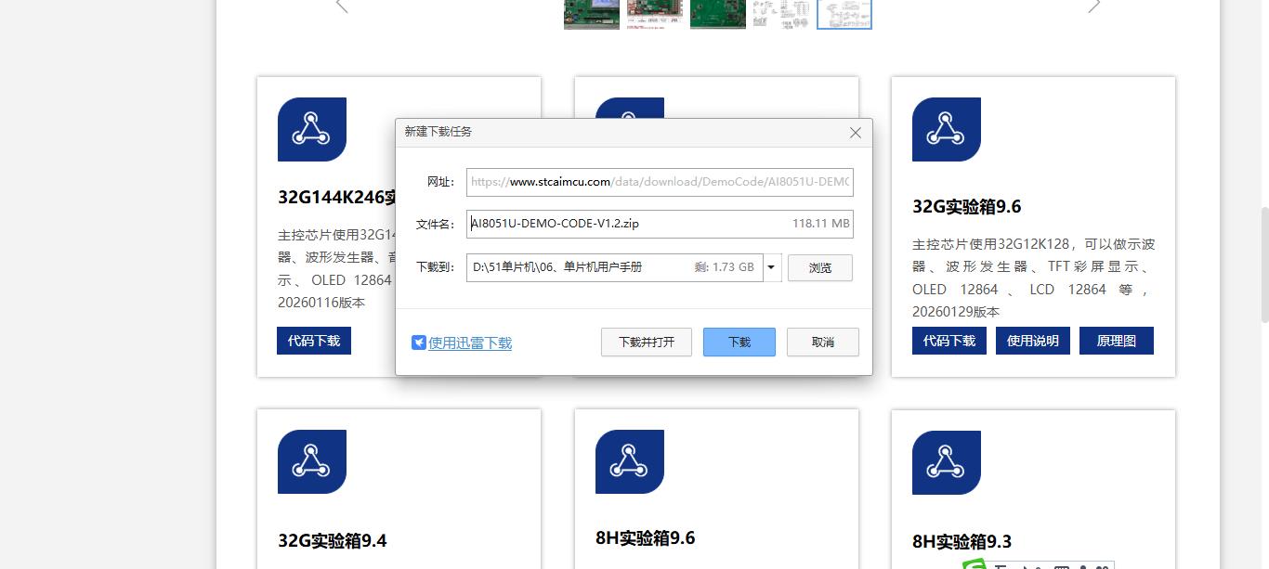This screenshot has width=1269, height=569.
Task: Click the 下载并打开 button
Action: (646, 342)
